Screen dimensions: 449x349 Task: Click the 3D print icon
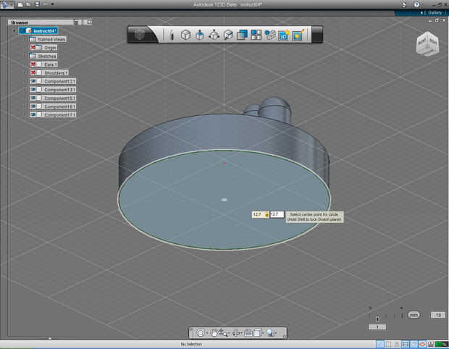(x=283, y=35)
